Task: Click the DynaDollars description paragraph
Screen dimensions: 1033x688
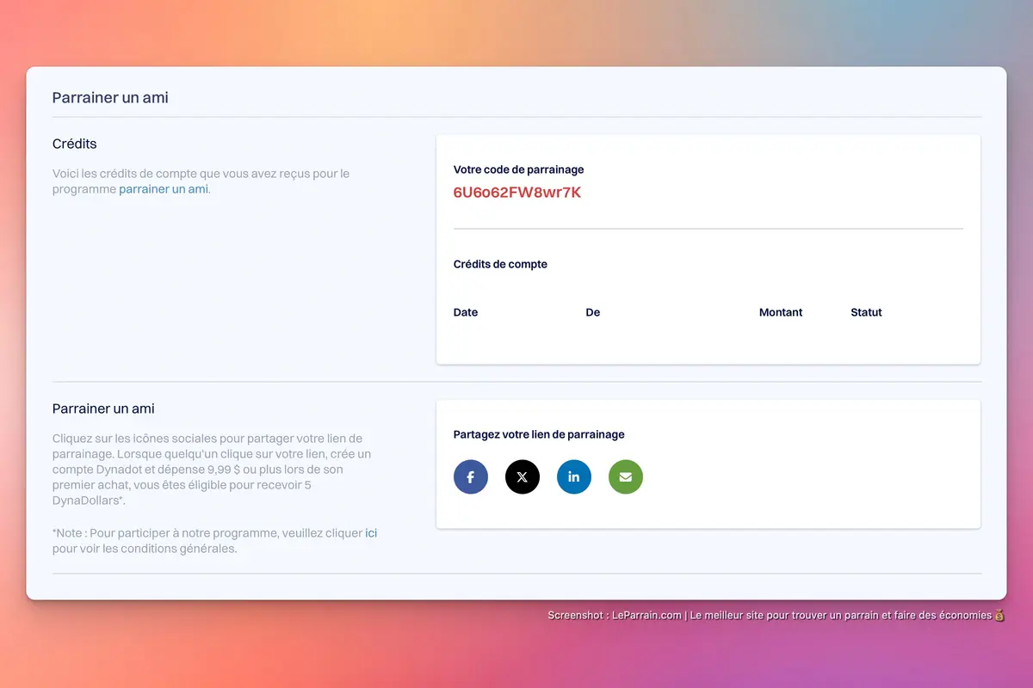Action: coord(213,470)
